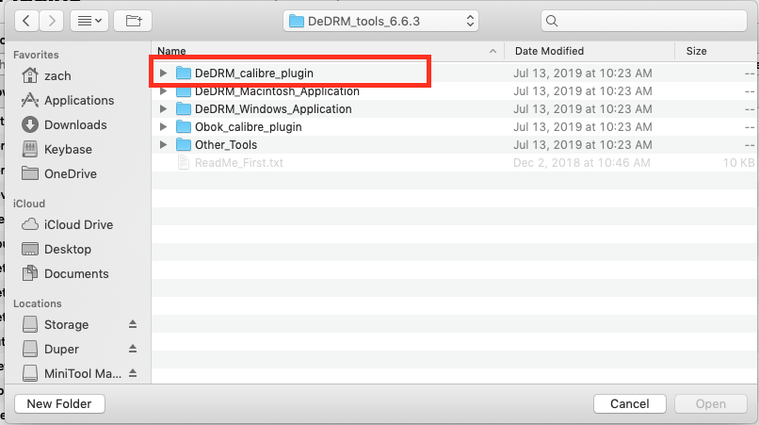Select the Other_Tools folder
The width and height of the screenshot is (759, 425).
tap(225, 145)
